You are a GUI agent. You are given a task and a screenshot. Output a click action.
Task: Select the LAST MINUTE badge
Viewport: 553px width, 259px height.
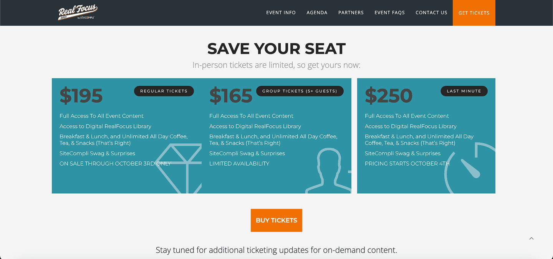(464, 91)
